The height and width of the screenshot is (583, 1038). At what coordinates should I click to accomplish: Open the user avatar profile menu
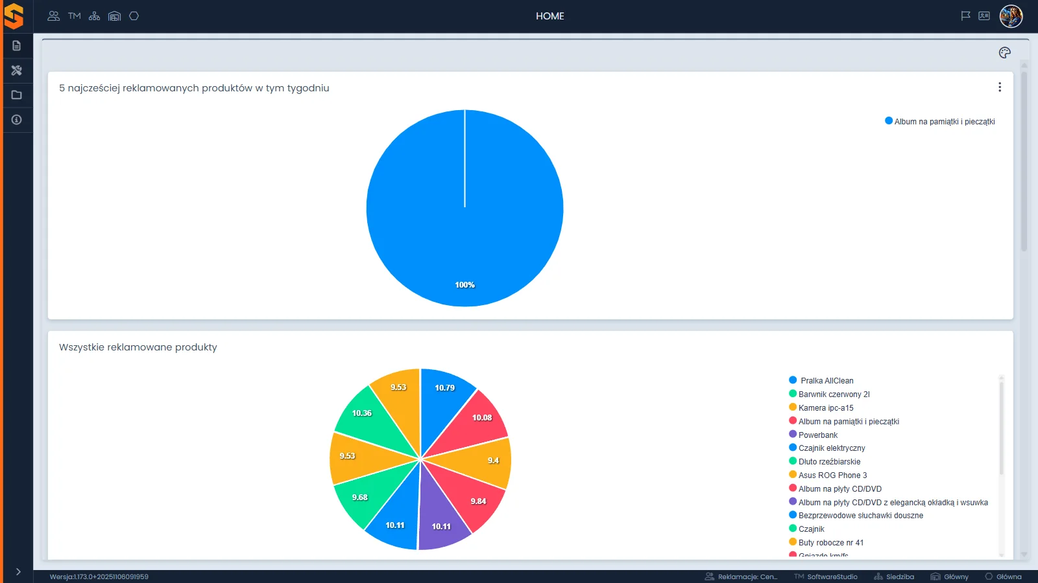tap(1011, 16)
